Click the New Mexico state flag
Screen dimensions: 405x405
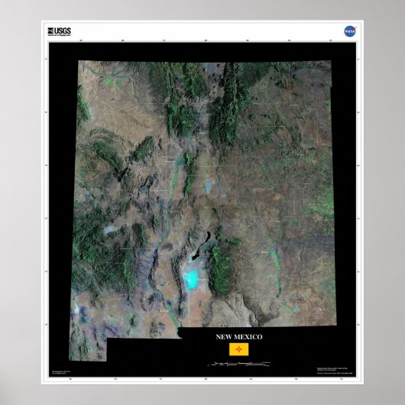point(239,349)
